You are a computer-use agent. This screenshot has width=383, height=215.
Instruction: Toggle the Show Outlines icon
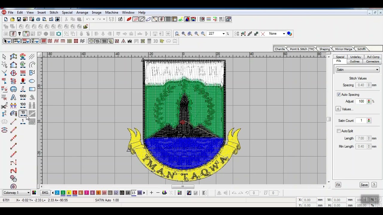click(142, 19)
